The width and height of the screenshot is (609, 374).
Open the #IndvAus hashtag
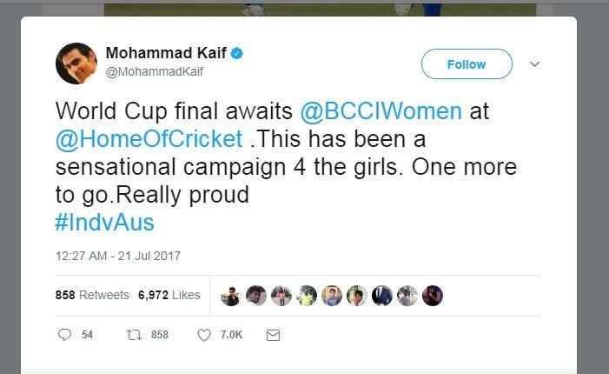click(x=105, y=223)
